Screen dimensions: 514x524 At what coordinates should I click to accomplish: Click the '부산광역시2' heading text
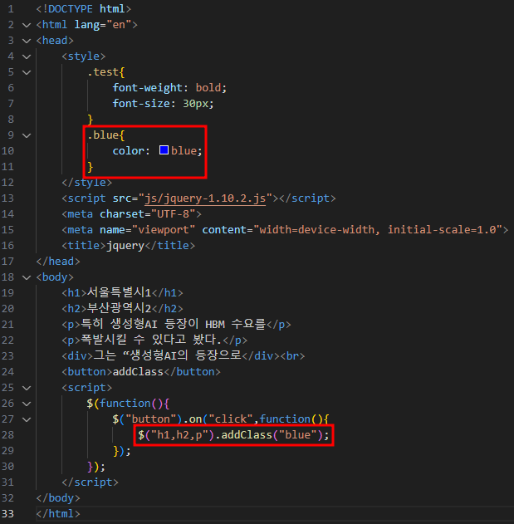point(119,308)
